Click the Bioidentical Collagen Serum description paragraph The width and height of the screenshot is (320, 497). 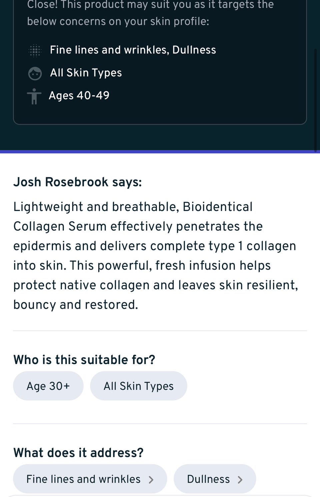pos(155,256)
